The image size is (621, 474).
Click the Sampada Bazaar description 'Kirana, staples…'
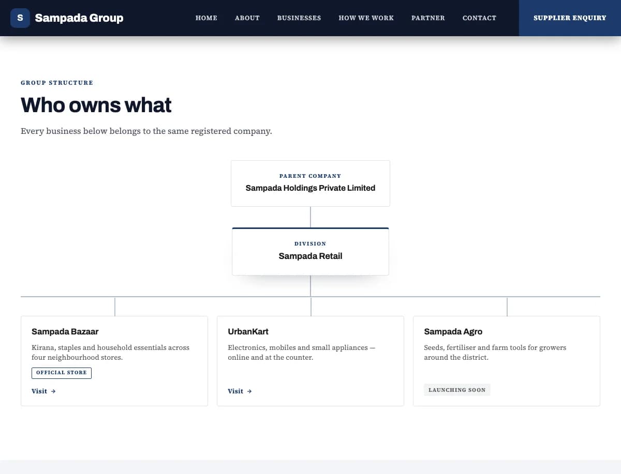tap(111, 353)
